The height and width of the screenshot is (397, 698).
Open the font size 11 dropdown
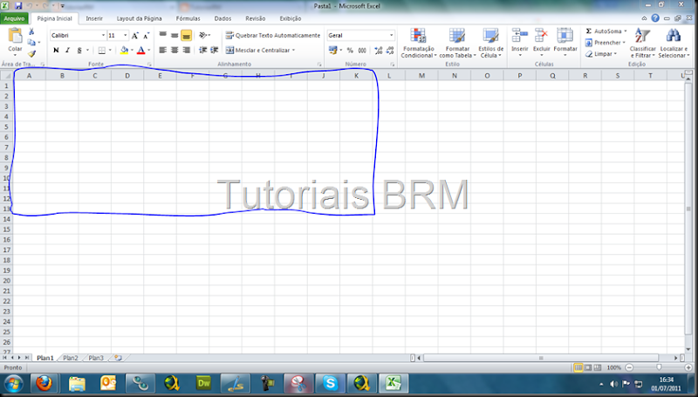[126, 35]
